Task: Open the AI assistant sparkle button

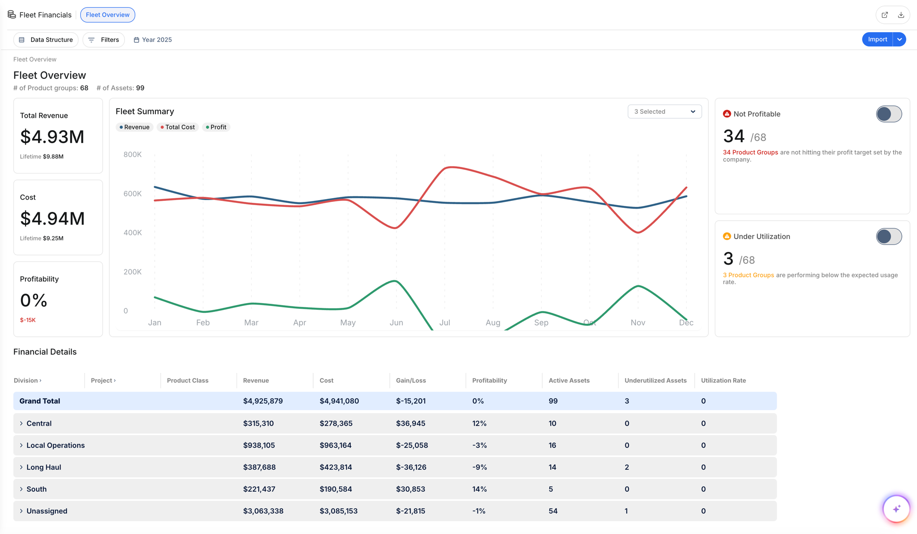Action: (x=896, y=508)
